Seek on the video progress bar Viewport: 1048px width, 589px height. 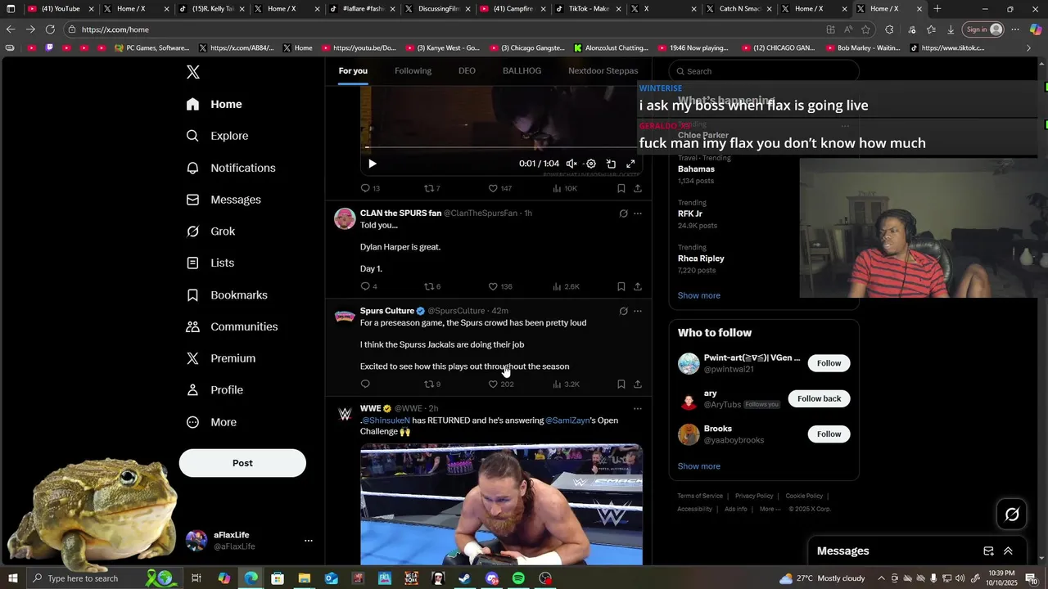coord(501,148)
